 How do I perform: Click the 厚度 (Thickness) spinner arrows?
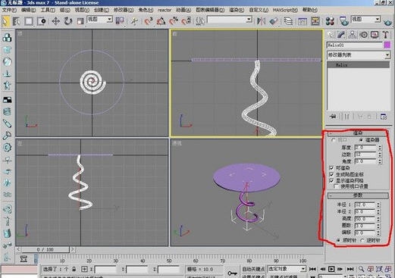click(x=380, y=148)
